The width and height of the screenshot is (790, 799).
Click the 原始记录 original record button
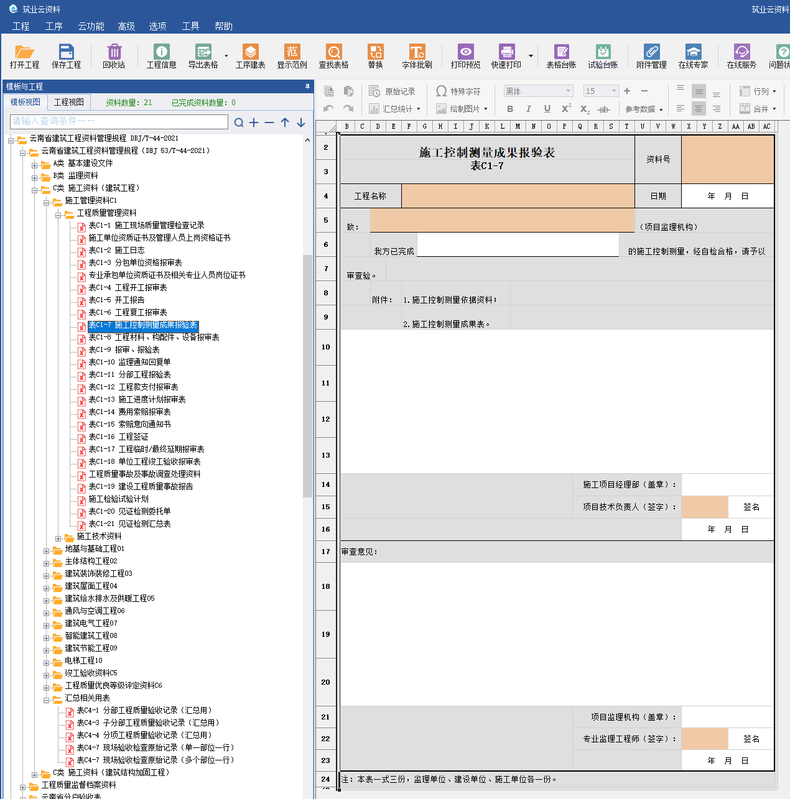click(392, 91)
